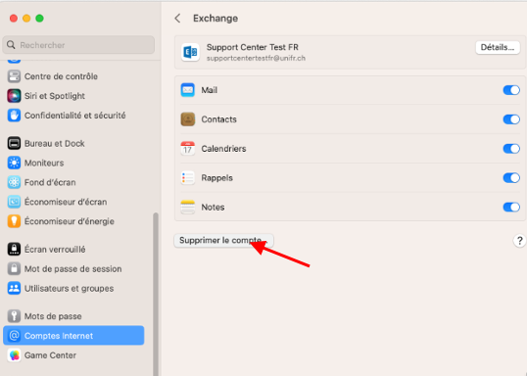Click the Game Center colorful icon
The width and height of the screenshot is (527, 376).
point(14,355)
